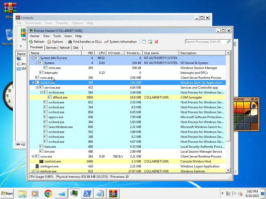Click the find window toolbar icon
Screen dimensions: 266x199
click(x=144, y=42)
